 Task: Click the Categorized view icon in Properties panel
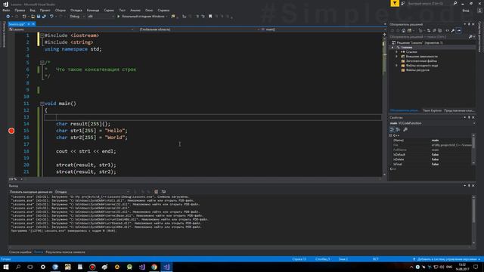pyautogui.click(x=392, y=129)
